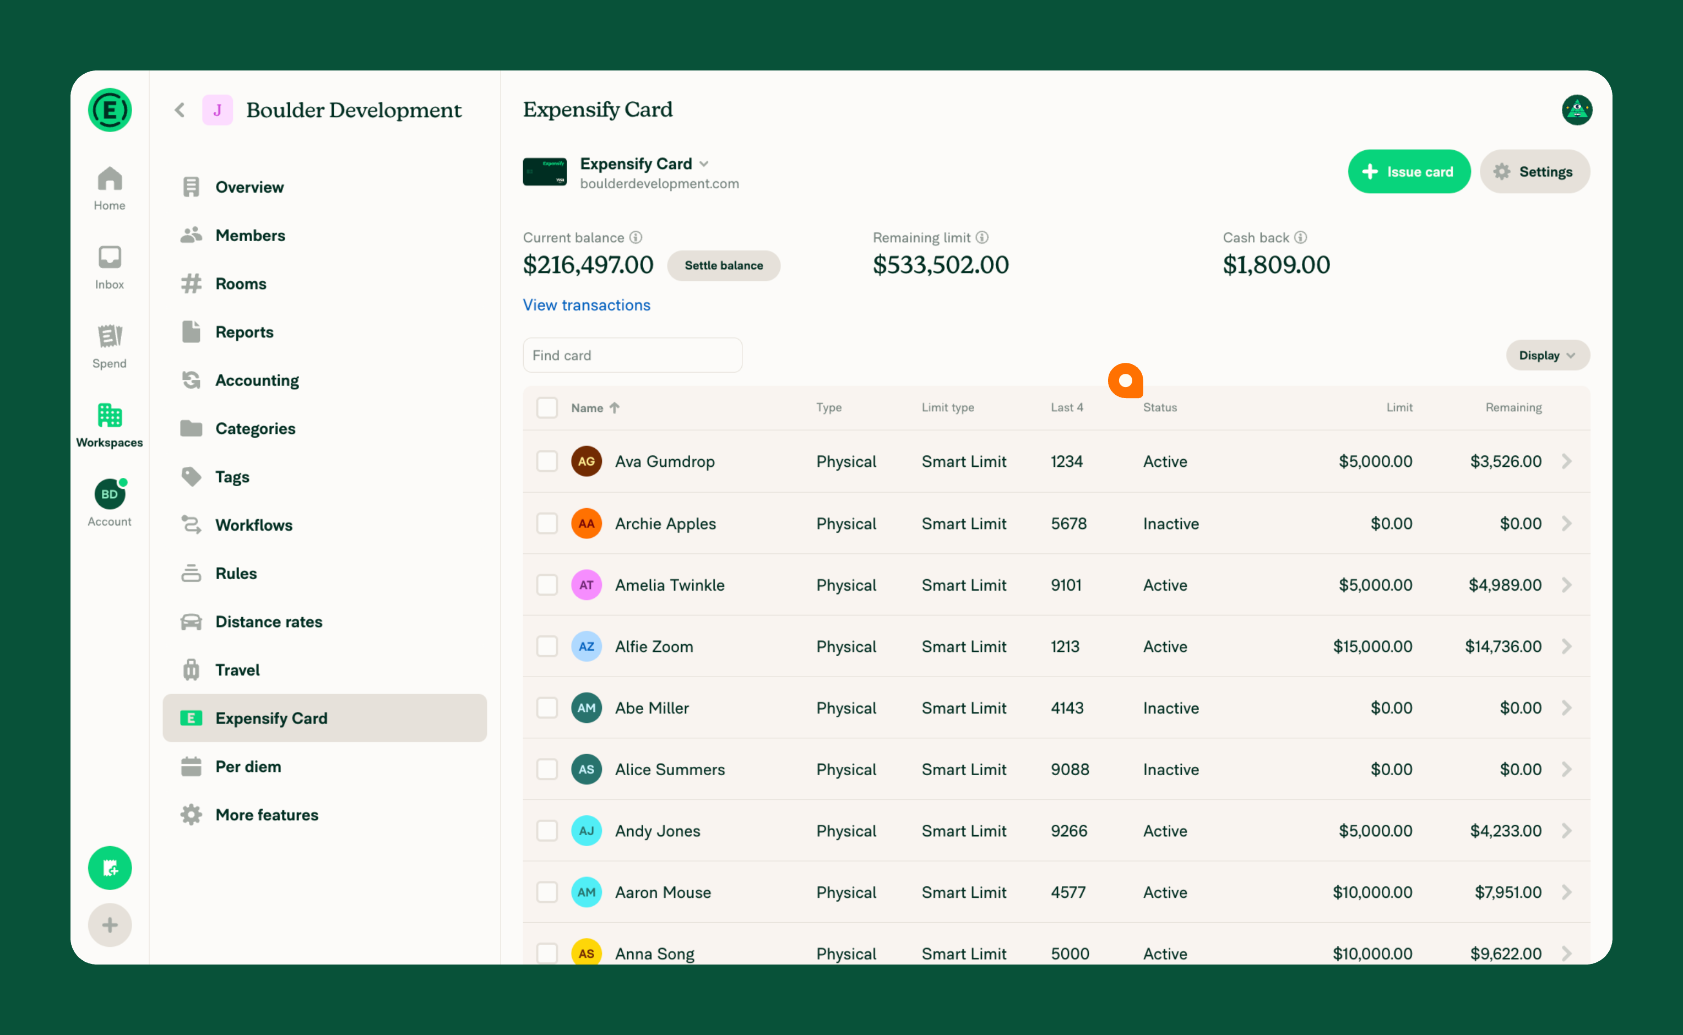
Task: Open card Settings button
Action: tap(1534, 172)
